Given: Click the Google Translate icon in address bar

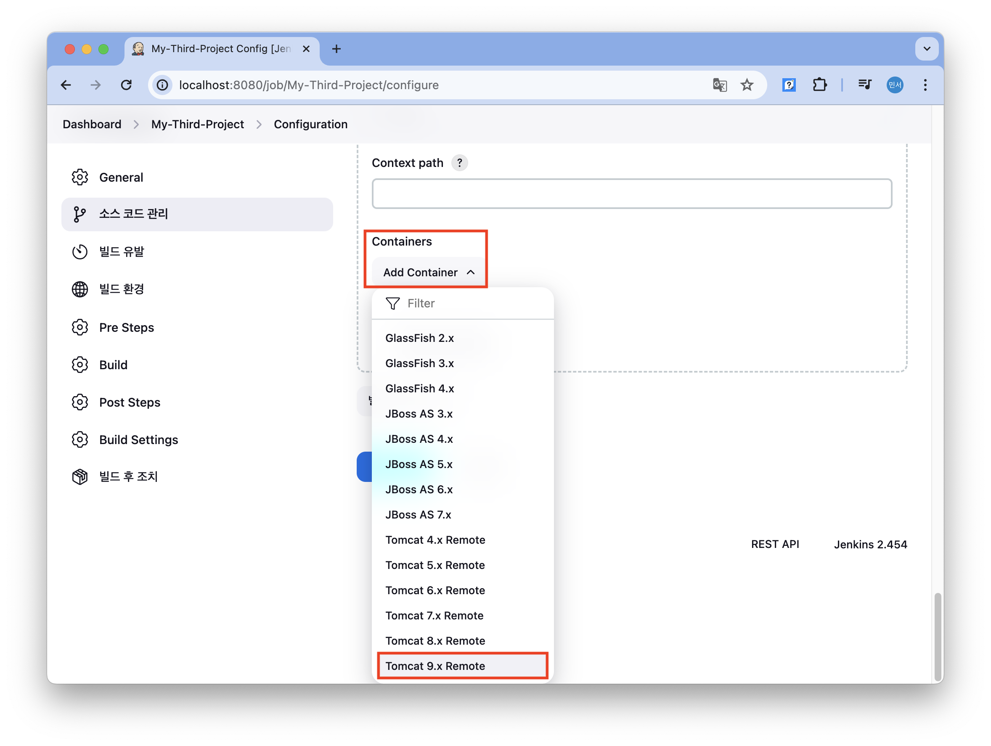Looking at the screenshot, I should tap(720, 85).
